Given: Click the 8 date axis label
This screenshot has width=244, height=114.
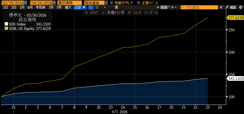Looking at the screenshot, I should (x=74, y=107).
